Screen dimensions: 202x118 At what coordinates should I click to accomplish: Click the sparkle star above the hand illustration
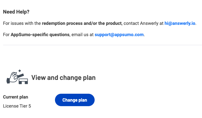pyautogui.click(x=20, y=71)
